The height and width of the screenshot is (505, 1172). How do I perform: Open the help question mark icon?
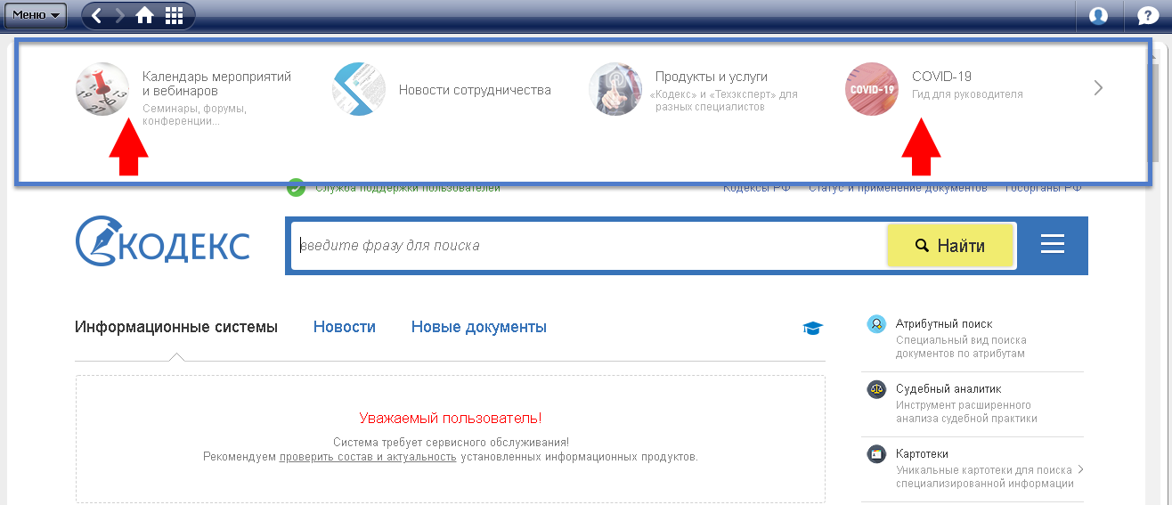(1148, 15)
